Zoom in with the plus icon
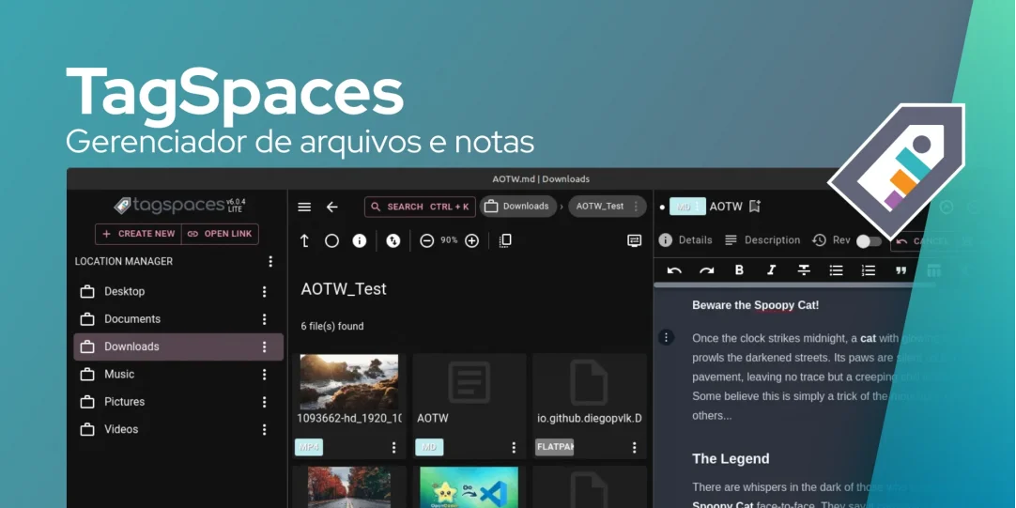1016x508 pixels. pos(471,241)
